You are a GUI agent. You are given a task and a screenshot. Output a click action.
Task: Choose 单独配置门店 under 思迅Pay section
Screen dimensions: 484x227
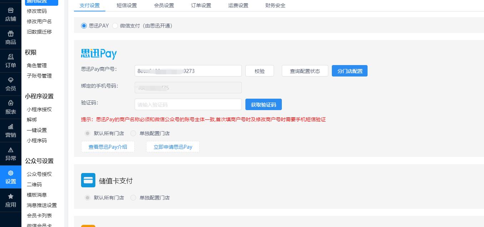pos(133,133)
